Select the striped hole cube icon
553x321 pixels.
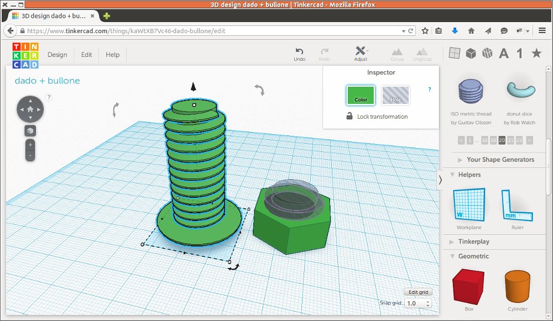[487, 53]
